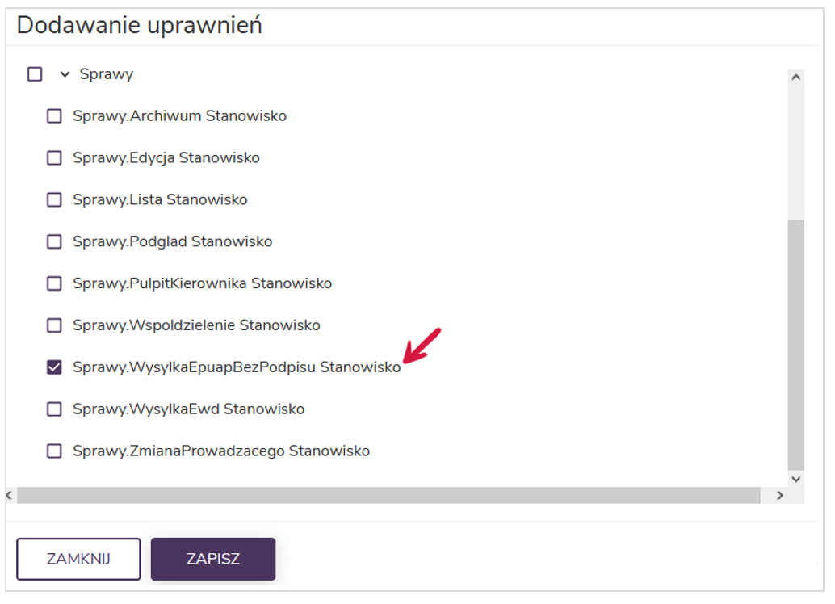Uncheck Sprawy.WysylkaEpuapBezPodpisu Stanowisko checkbox
This screenshot has height=604, width=835.
[54, 367]
